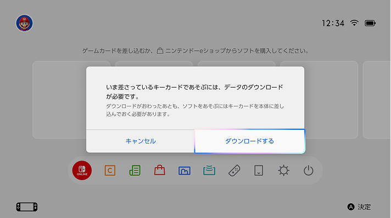Click the console handheld mode icon
The height and width of the screenshot is (218, 391).
pyautogui.click(x=27, y=207)
